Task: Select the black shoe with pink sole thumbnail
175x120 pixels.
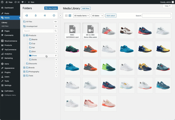Action: (72, 49)
